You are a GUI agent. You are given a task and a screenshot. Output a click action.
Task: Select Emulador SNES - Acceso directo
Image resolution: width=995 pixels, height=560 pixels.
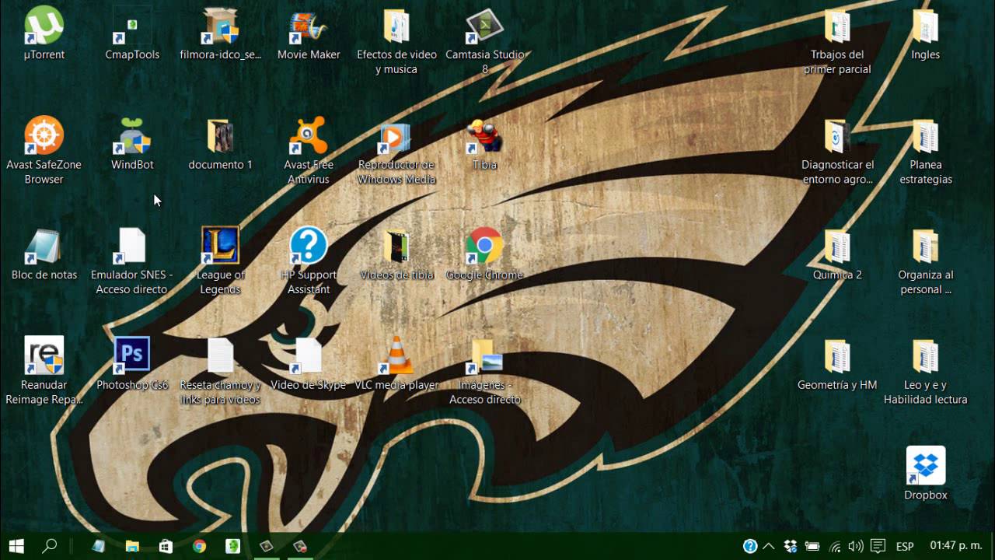pos(132,262)
